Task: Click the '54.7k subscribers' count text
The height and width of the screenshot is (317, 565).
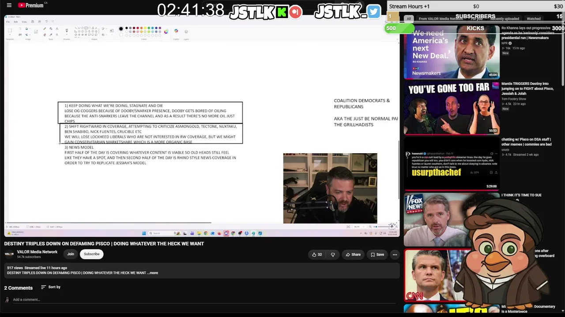Action: (29, 257)
